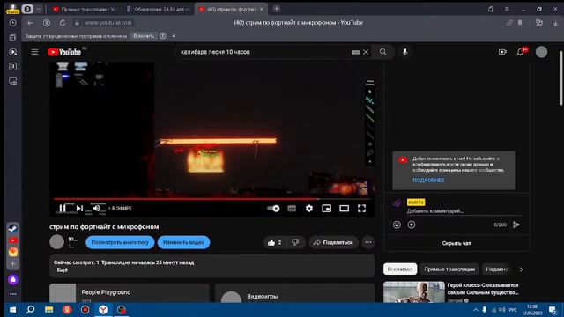Image resolution: width=564 pixels, height=317 pixels.
Task: Open YouTube notifications bell
Action: pos(521,52)
